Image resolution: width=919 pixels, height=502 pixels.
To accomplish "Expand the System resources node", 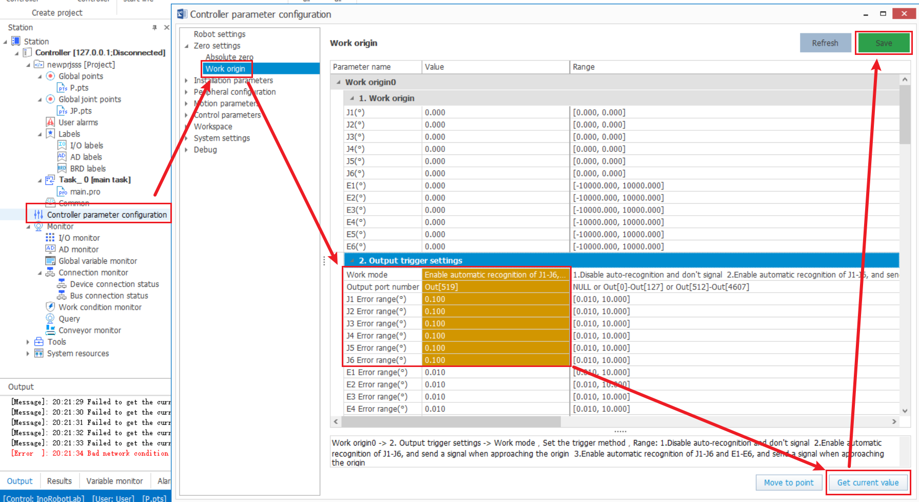I will point(28,353).
